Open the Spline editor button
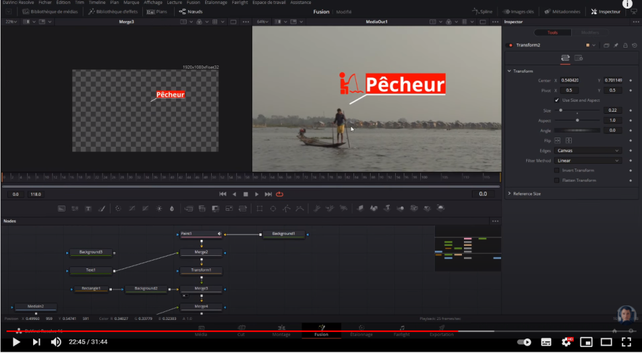Viewport: 642px width, 353px height. coord(482,12)
